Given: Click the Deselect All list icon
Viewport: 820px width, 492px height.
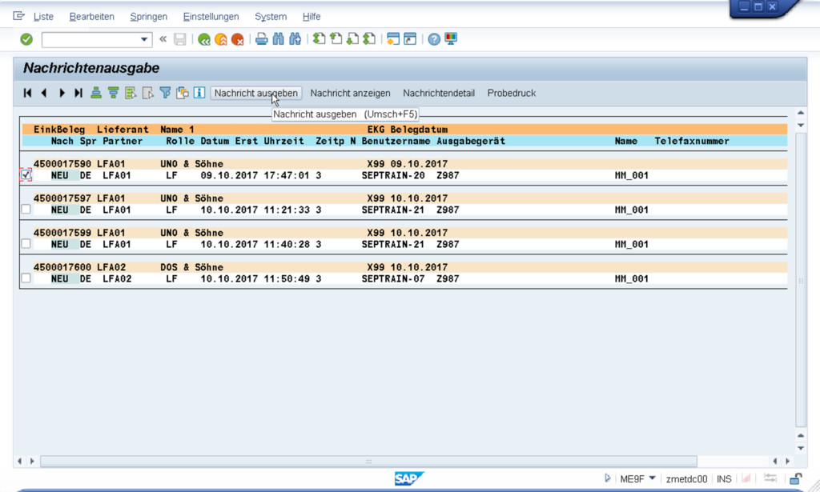Looking at the screenshot, I should point(148,93).
